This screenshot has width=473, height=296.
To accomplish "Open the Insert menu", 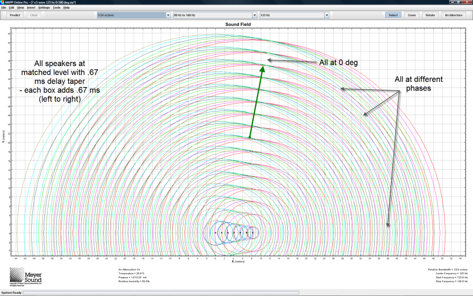I will coord(31,7).
